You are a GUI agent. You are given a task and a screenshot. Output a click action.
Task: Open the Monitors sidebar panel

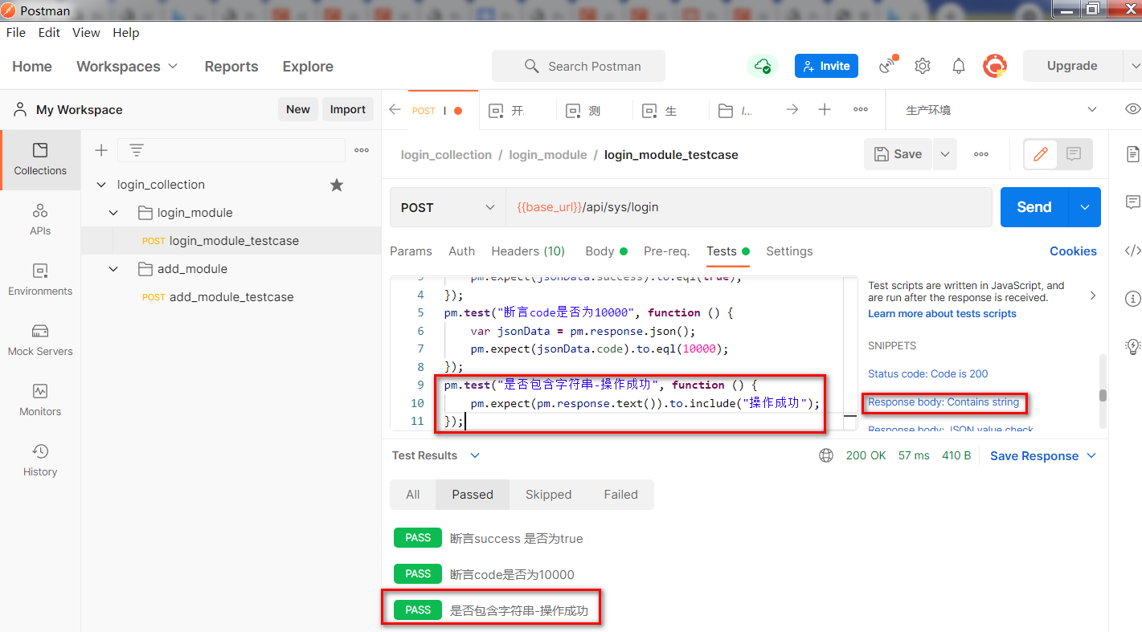40,400
